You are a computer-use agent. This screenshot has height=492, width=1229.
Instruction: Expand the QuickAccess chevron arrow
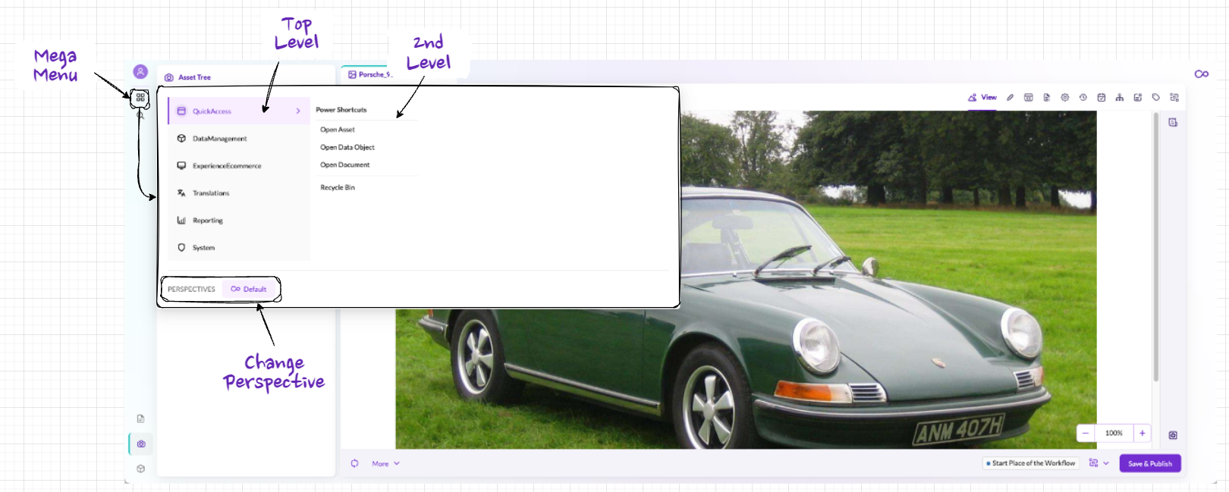pos(298,111)
